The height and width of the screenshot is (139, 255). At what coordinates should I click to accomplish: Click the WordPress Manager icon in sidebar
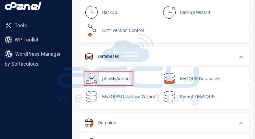pos(9,54)
